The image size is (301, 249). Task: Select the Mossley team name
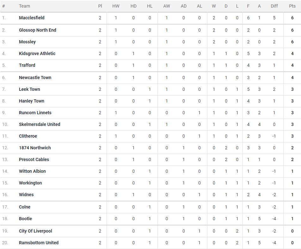27,42
